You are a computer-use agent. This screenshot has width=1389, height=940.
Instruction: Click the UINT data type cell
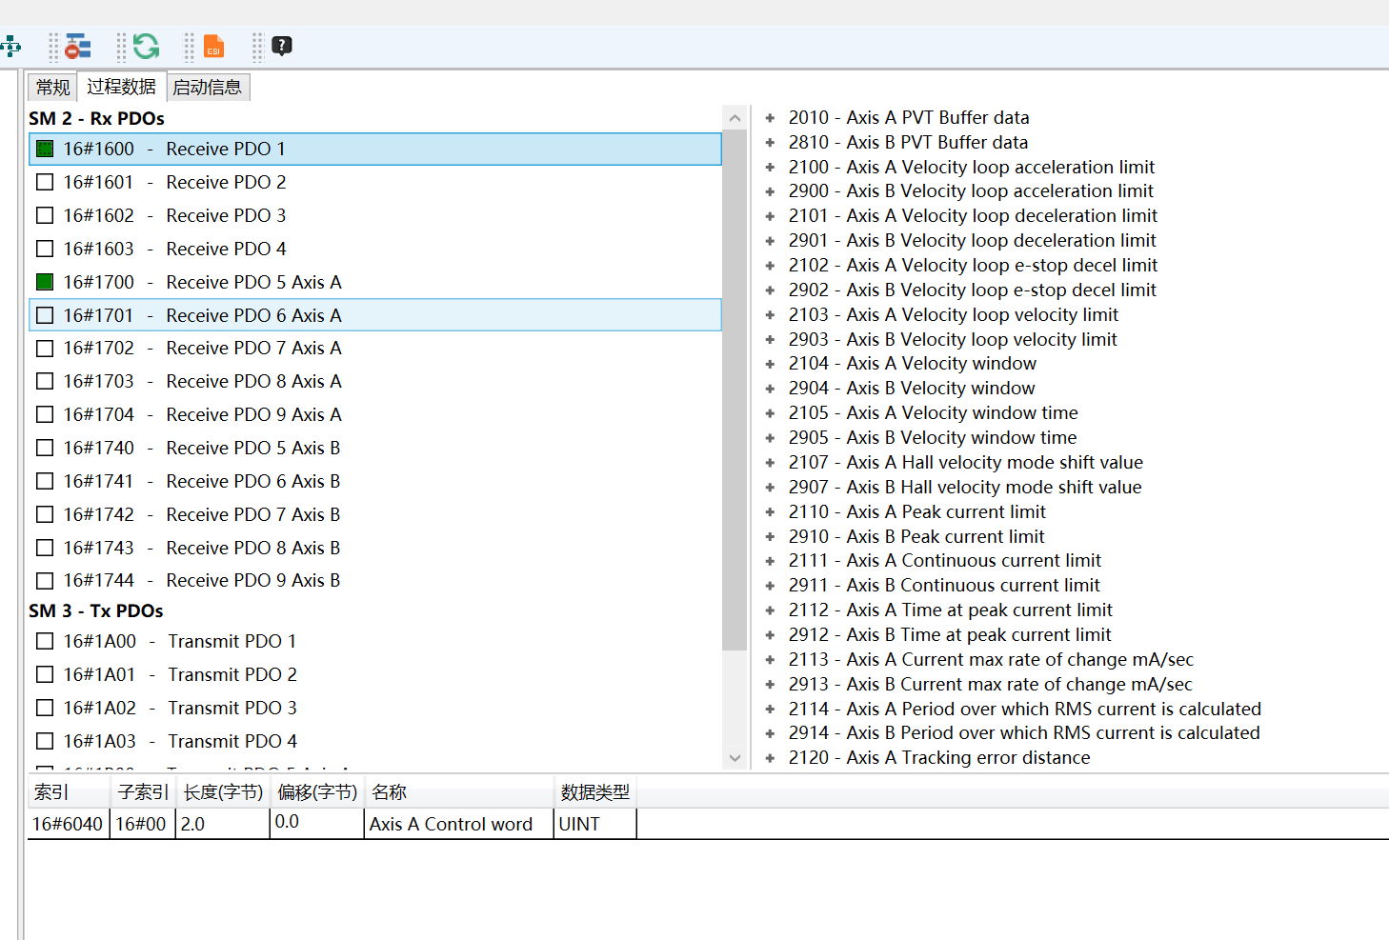click(595, 824)
